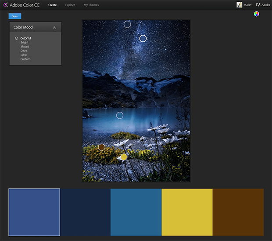Viewport: 272px width, 241px height.
Task: Select the yellow color picker circle on image
Action: pos(124,157)
